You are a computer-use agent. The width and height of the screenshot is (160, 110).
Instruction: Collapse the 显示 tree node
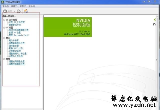point(4,38)
